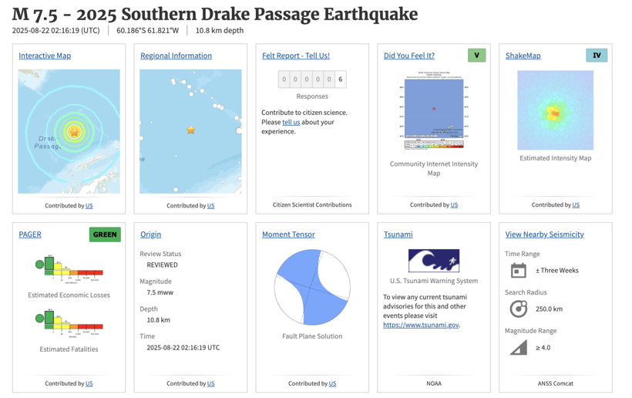
Task: Click the Origin card title link
Action: click(x=151, y=234)
